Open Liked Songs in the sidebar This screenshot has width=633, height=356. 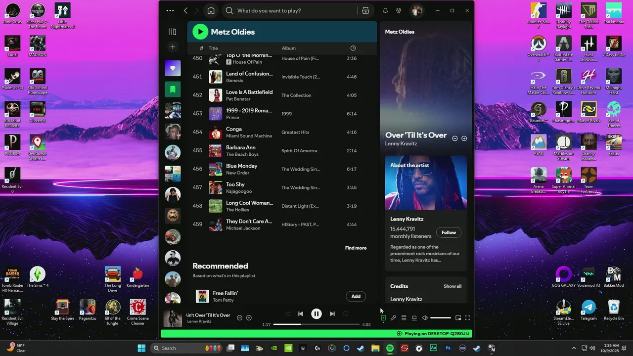click(173, 68)
